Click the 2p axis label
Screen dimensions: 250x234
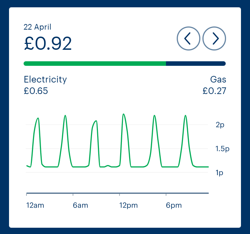(220, 125)
